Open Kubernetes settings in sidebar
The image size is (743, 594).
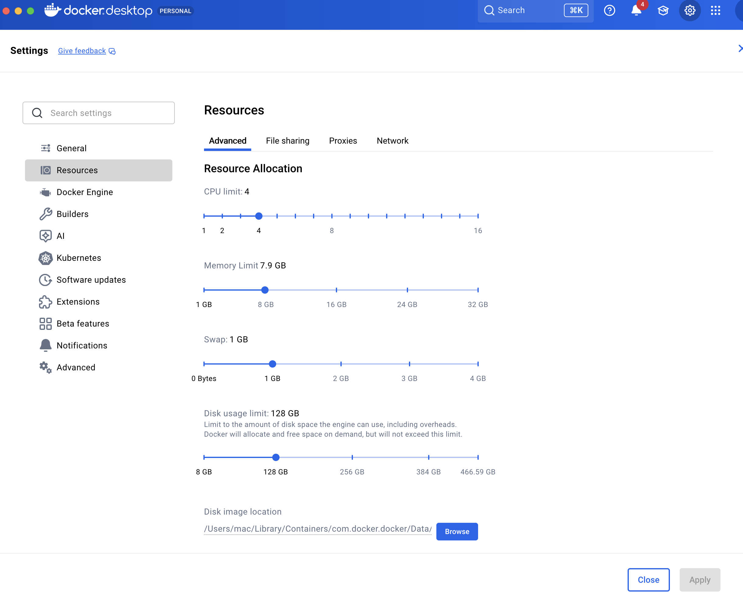[x=79, y=258]
